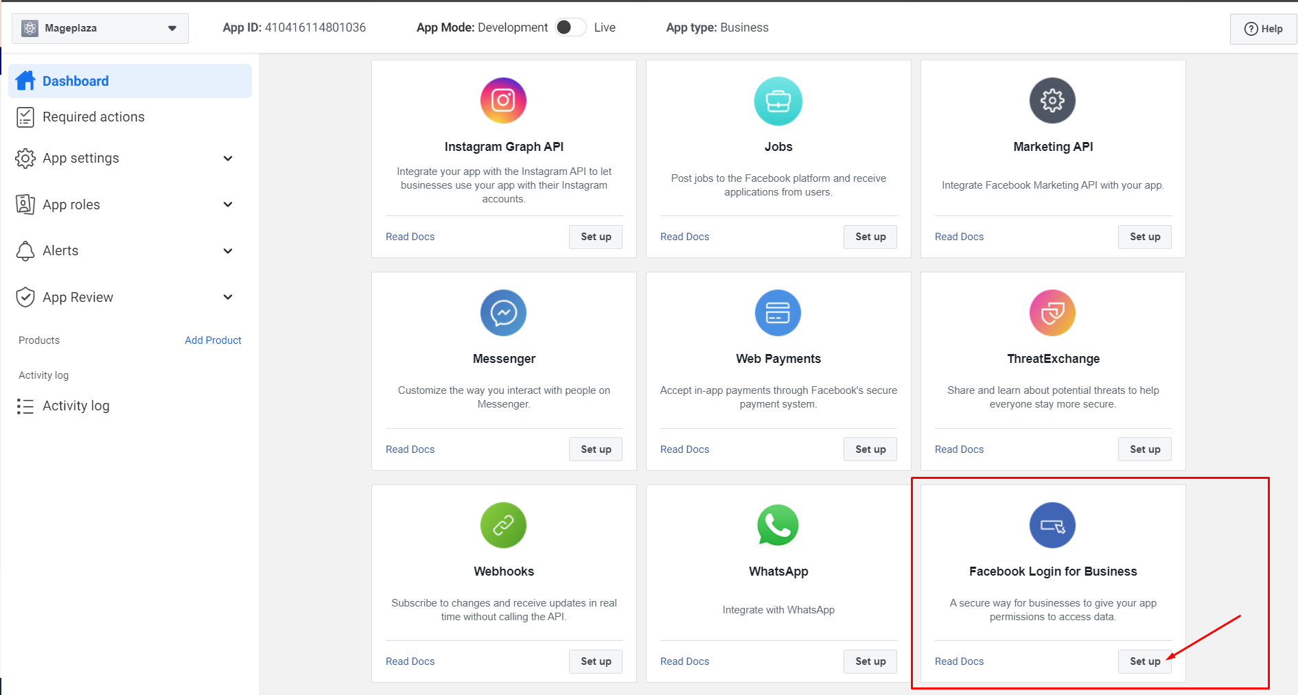Viewport: 1298px width, 695px height.
Task: Go to Required actions in sidebar
Action: click(x=93, y=117)
